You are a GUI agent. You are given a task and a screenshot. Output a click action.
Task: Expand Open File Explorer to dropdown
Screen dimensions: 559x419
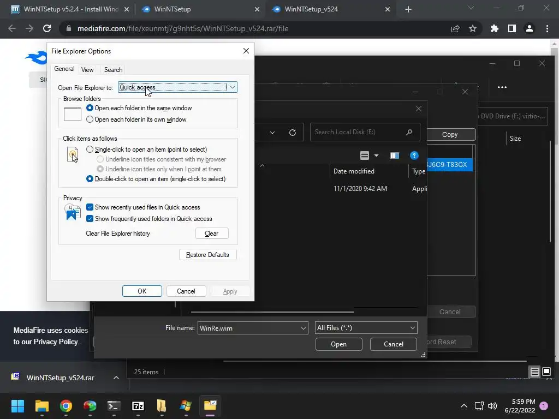tap(232, 87)
